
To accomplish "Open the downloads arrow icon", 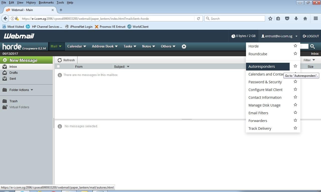I will [x=296, y=18].
